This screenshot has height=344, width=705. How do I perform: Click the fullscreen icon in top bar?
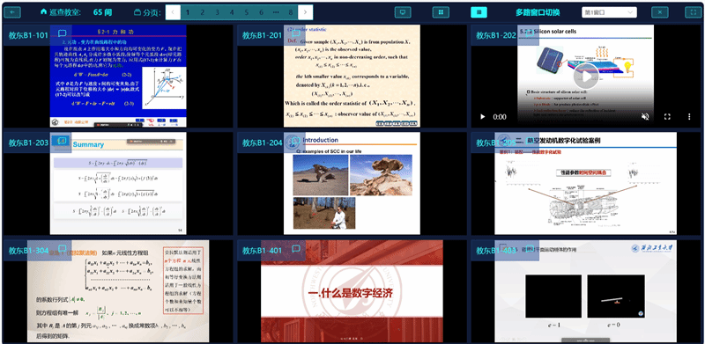[693, 12]
